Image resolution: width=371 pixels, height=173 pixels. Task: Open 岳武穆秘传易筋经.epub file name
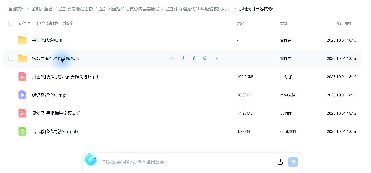(x=55, y=132)
